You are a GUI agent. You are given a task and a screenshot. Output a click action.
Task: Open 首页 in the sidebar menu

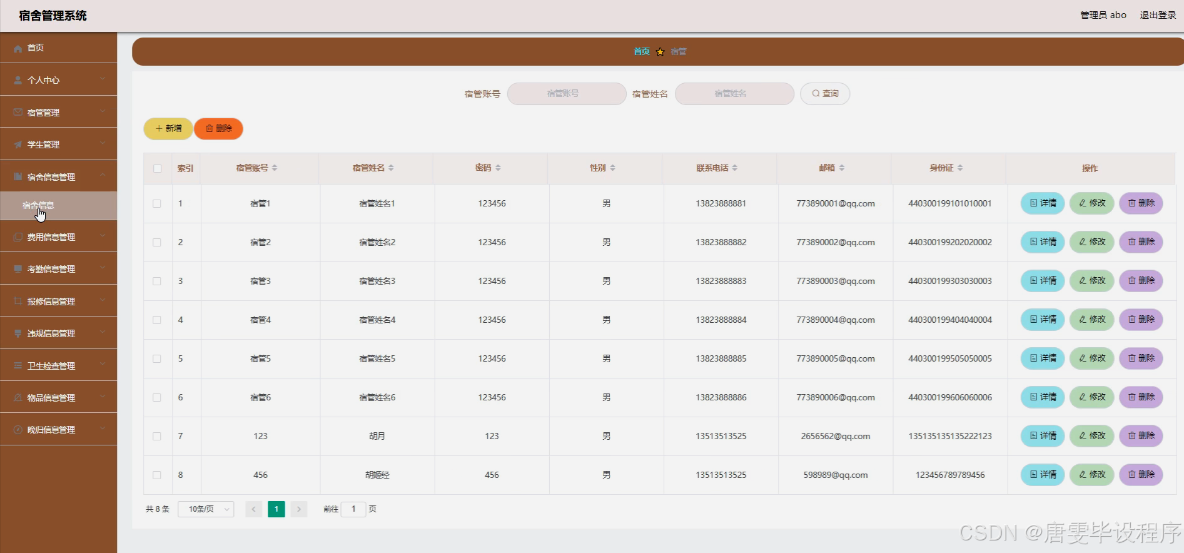tap(58, 48)
